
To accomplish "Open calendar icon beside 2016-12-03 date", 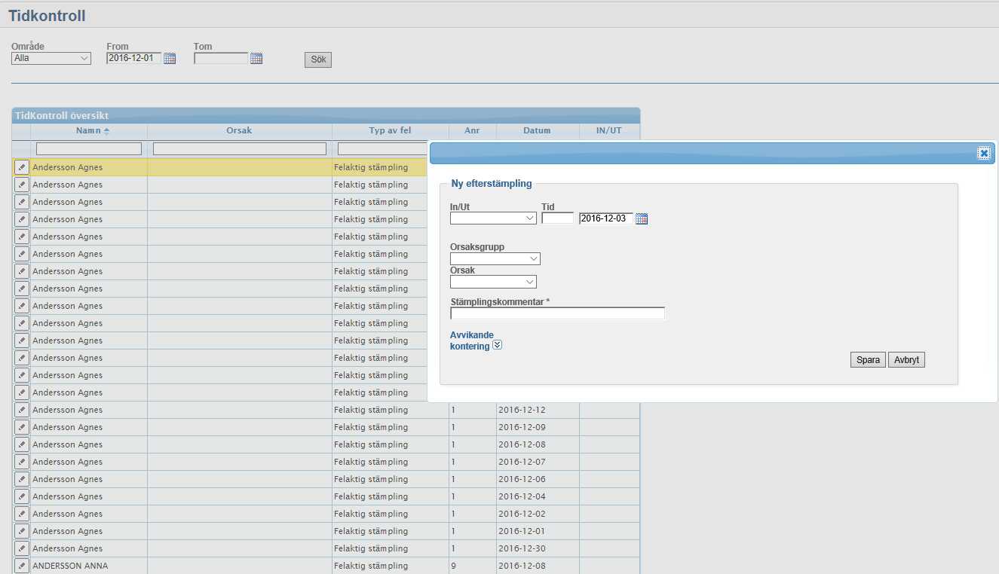I will pos(642,219).
